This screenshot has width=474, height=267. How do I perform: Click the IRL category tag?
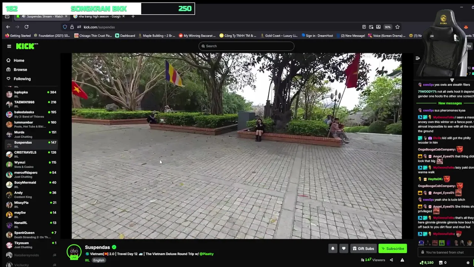tap(87, 260)
